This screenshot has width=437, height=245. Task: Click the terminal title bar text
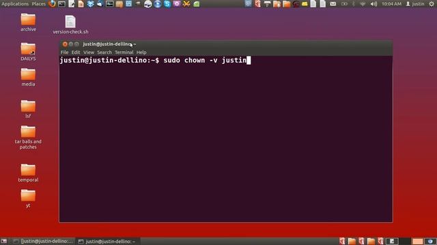pos(109,44)
